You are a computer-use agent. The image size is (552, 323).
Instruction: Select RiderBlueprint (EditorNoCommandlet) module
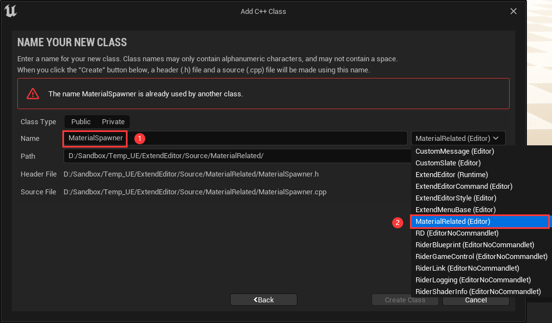475,244
